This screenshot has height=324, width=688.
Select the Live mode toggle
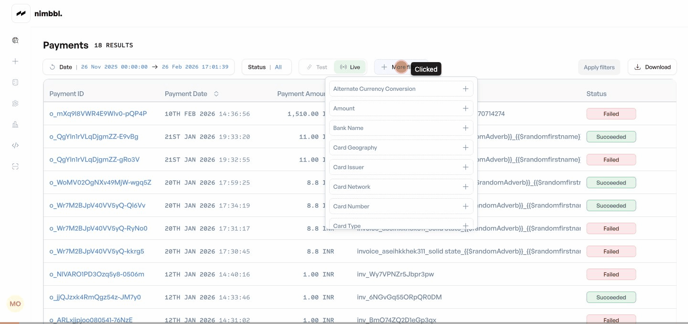(x=350, y=67)
